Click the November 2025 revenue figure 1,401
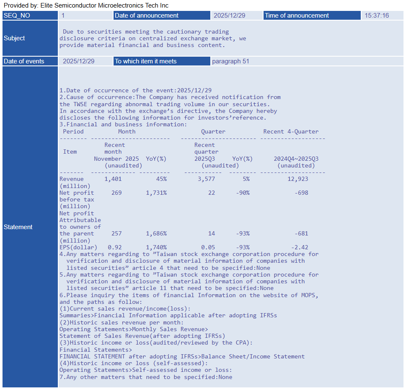406x392 pixels. tap(113, 179)
